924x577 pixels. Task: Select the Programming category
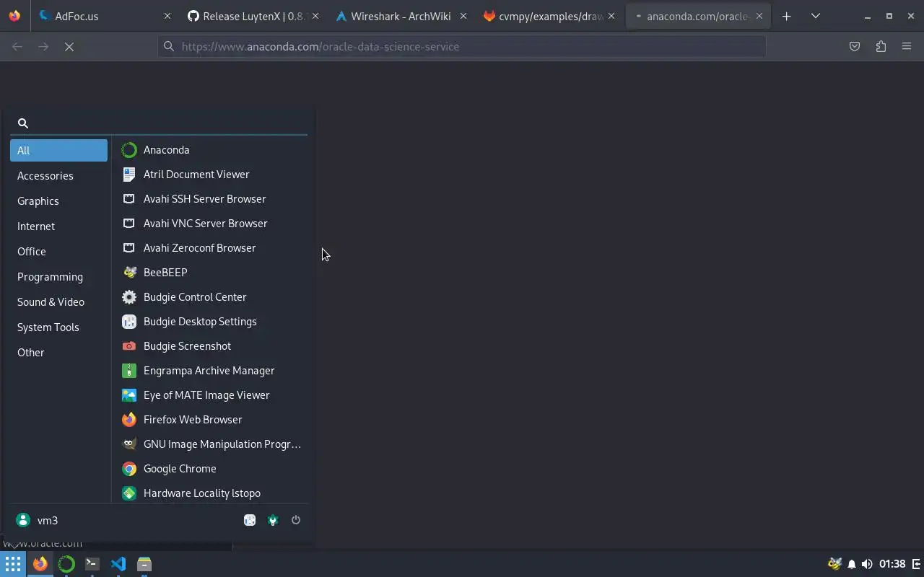click(58, 277)
